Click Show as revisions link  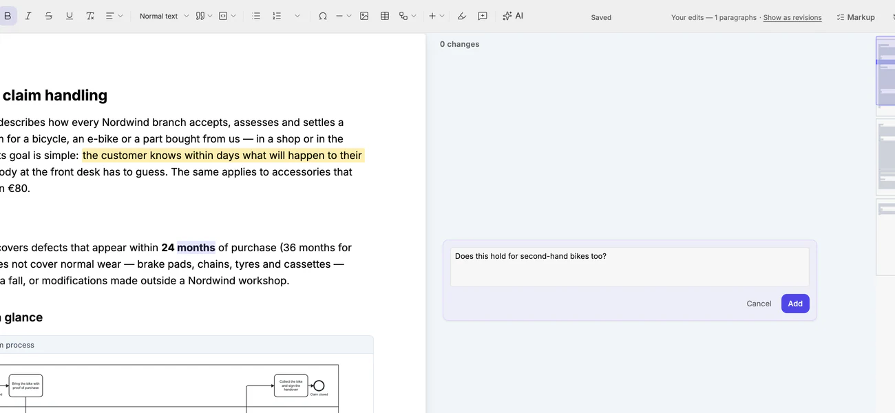(792, 17)
